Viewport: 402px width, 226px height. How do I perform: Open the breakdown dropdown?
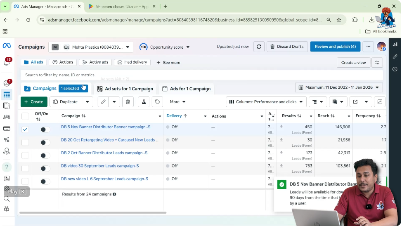(x=318, y=102)
